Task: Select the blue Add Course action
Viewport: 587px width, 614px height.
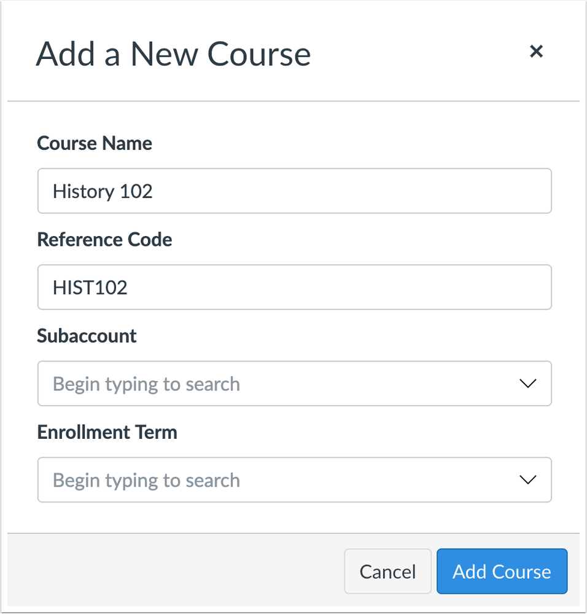Action: 502,571
